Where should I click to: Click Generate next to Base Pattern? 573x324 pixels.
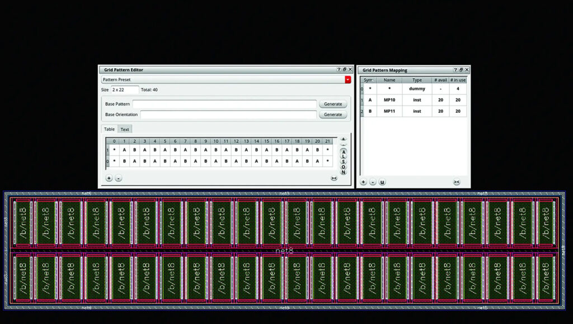pyautogui.click(x=333, y=104)
